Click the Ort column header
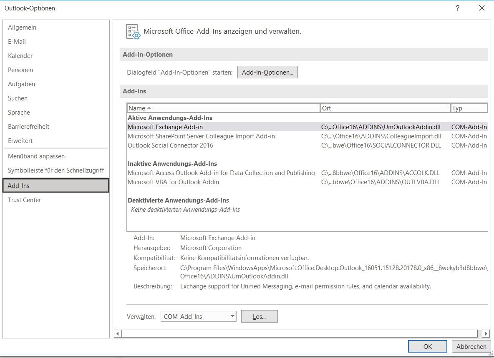The height and width of the screenshot is (358, 494). [x=385, y=108]
